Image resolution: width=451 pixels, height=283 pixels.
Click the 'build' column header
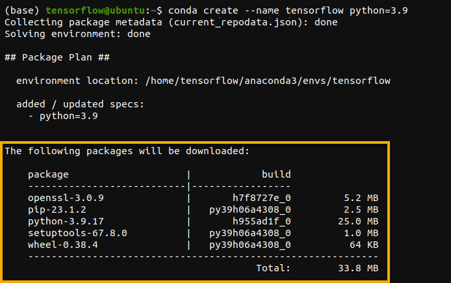276,174
